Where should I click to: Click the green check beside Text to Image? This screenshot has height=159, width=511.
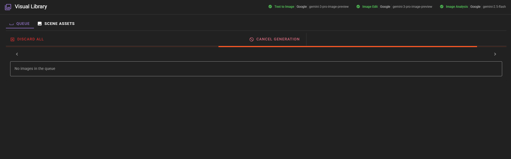pos(270,7)
